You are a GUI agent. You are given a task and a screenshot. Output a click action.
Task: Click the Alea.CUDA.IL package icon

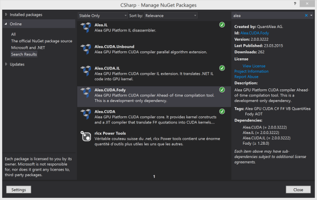point(86,71)
